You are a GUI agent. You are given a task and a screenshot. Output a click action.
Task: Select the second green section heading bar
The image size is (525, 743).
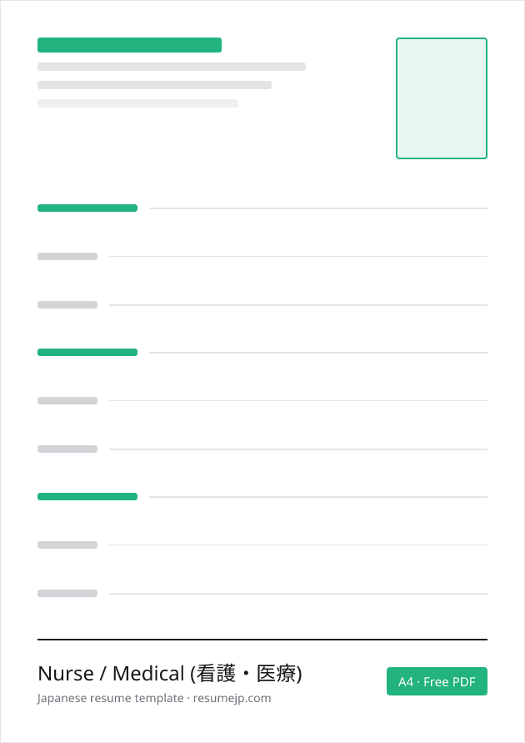(x=87, y=352)
